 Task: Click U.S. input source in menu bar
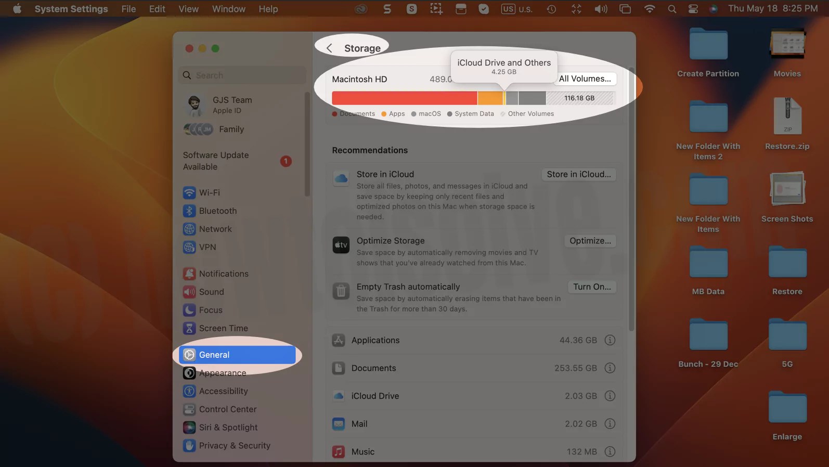click(x=517, y=9)
